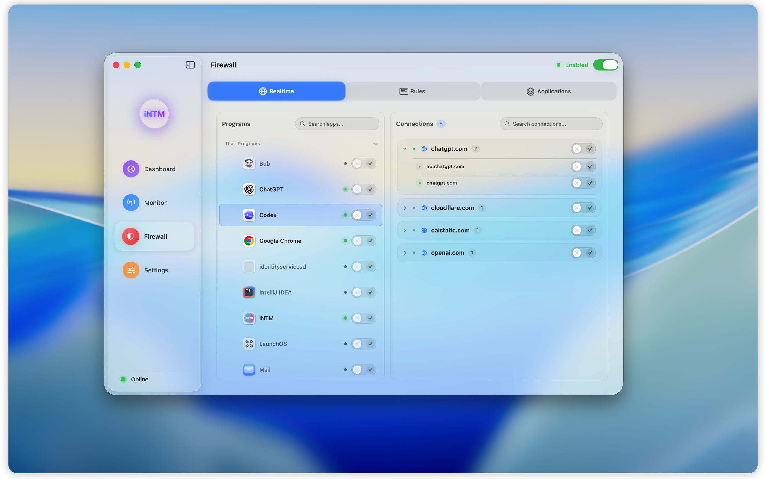Switch to the Rules tab
This screenshot has height=479, width=766.
412,91
